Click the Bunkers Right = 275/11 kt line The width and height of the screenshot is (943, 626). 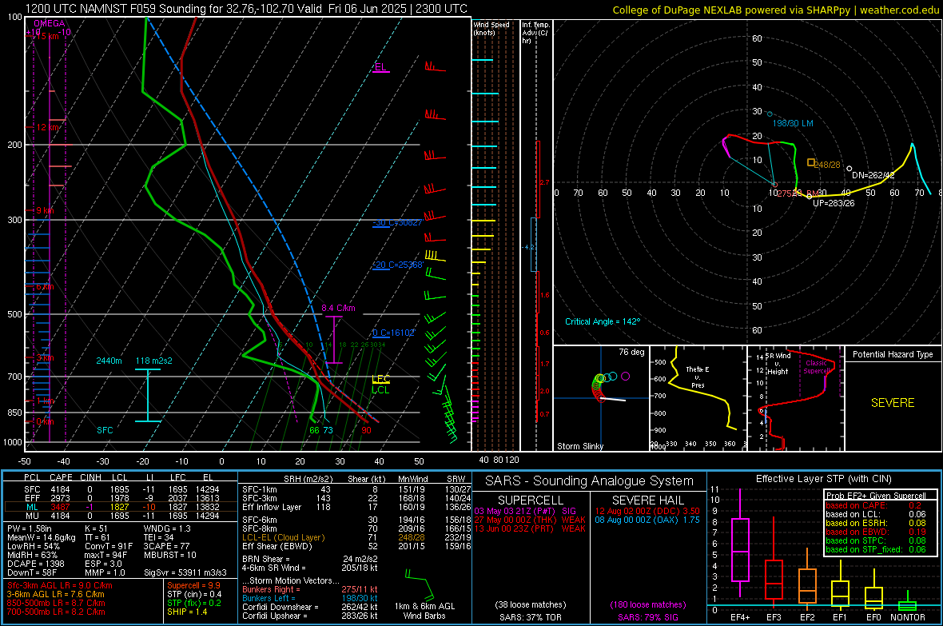(x=310, y=590)
